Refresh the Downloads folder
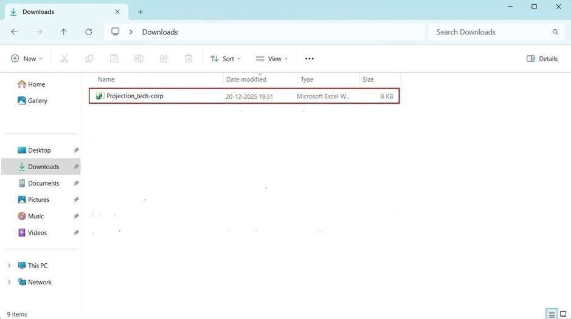The width and height of the screenshot is (571, 319). pyautogui.click(x=89, y=32)
